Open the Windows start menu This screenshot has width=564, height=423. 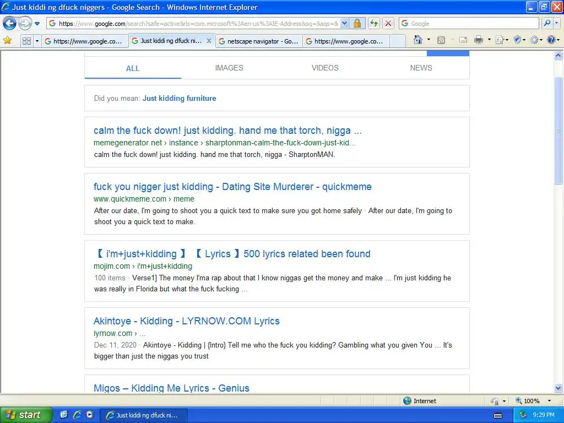tap(25, 415)
